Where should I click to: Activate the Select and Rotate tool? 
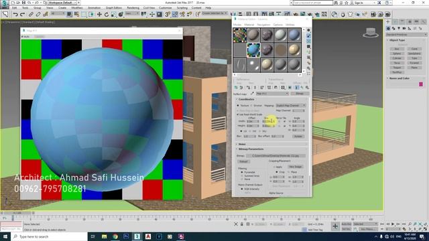tap(107, 14)
